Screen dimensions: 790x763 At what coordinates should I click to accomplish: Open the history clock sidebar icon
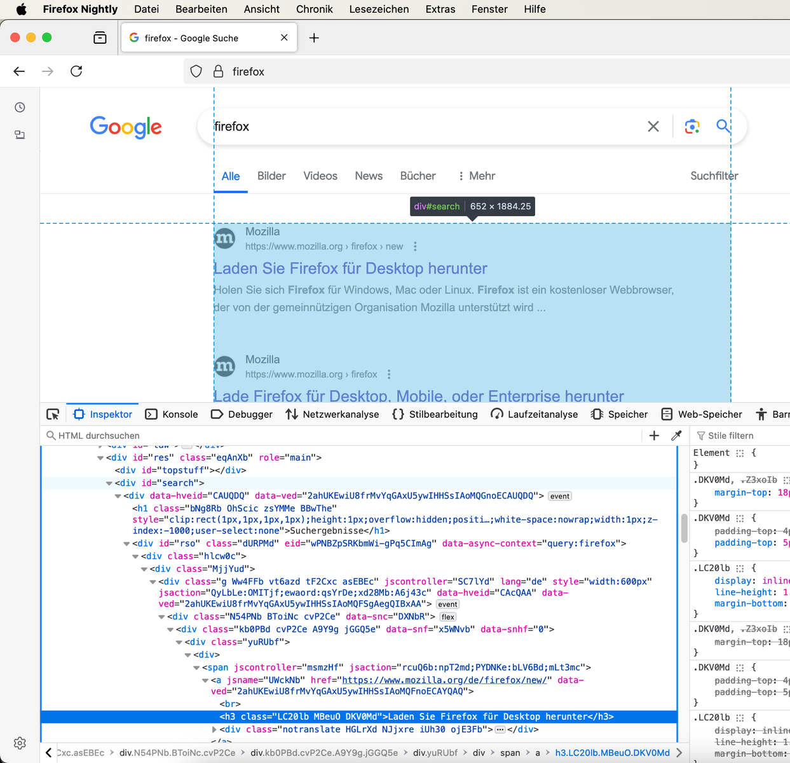pyautogui.click(x=20, y=107)
